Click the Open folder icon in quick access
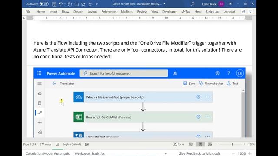The image size is (278, 156). (83, 4)
